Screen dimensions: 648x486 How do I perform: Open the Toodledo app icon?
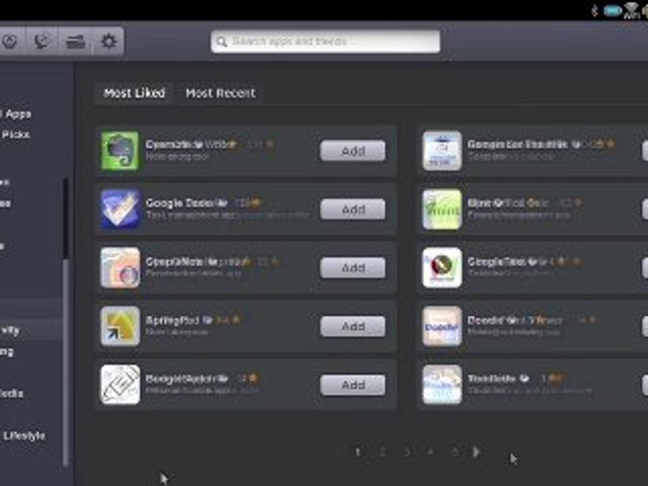pyautogui.click(x=441, y=384)
